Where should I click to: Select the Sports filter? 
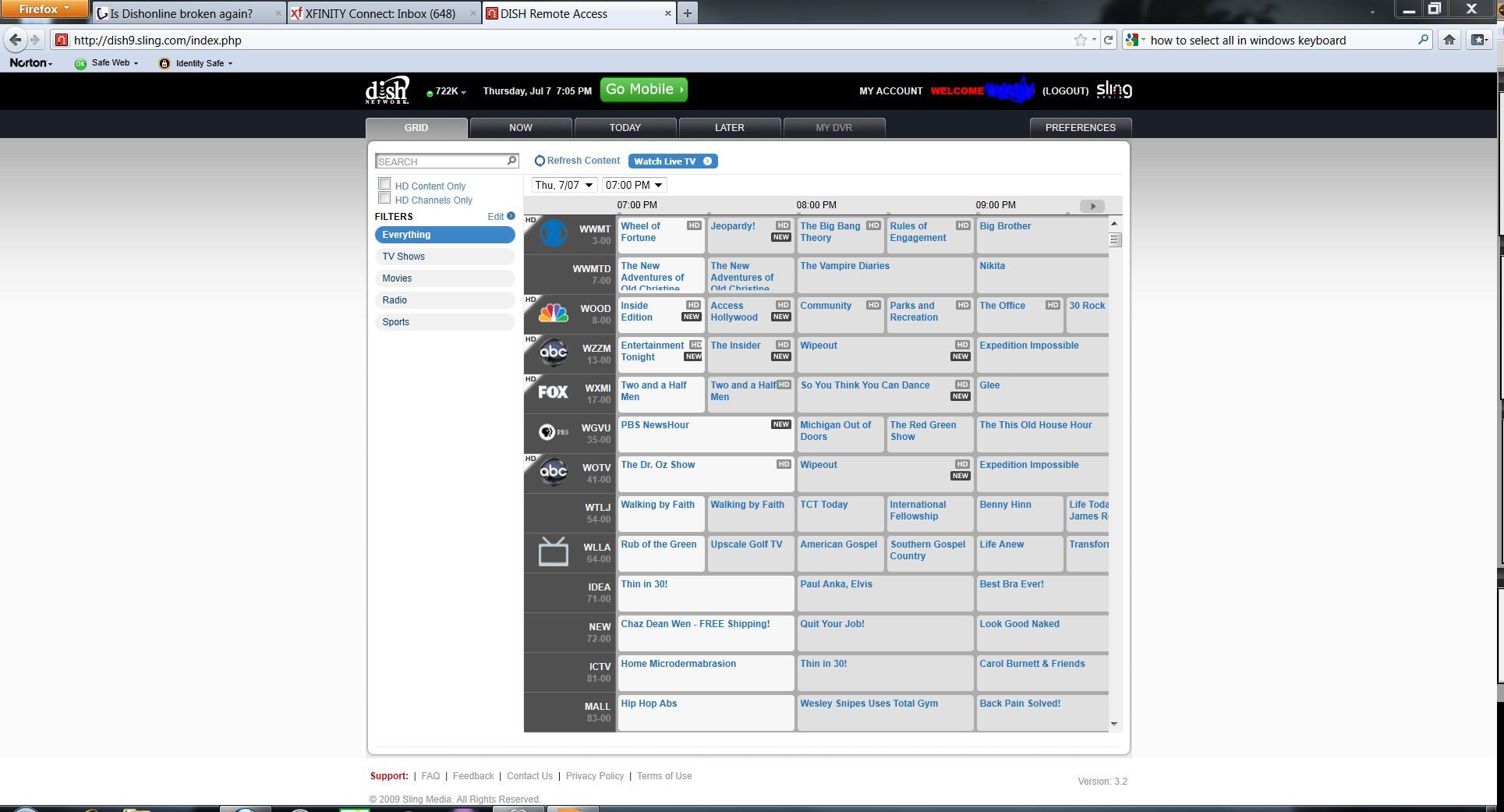click(x=445, y=322)
